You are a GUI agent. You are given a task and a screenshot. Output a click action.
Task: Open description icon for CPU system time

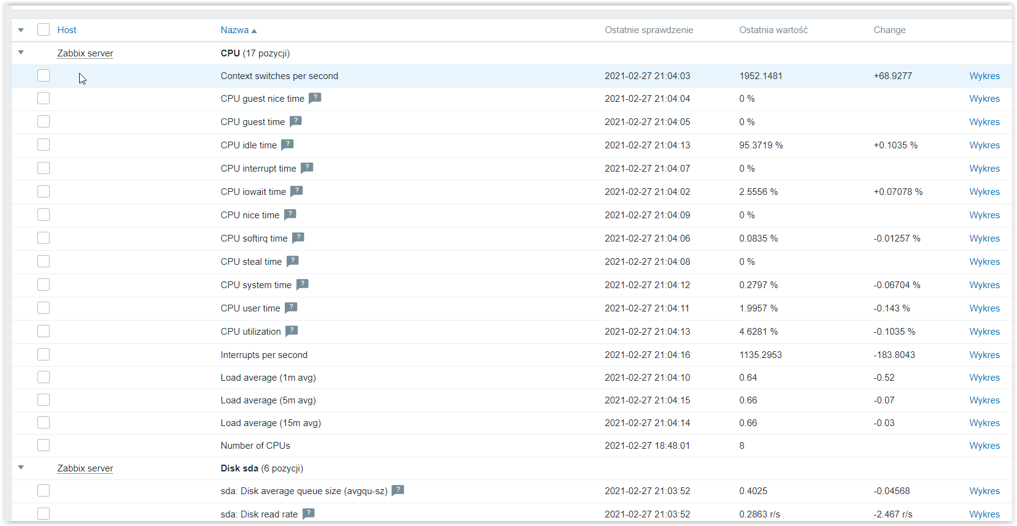tap(303, 284)
